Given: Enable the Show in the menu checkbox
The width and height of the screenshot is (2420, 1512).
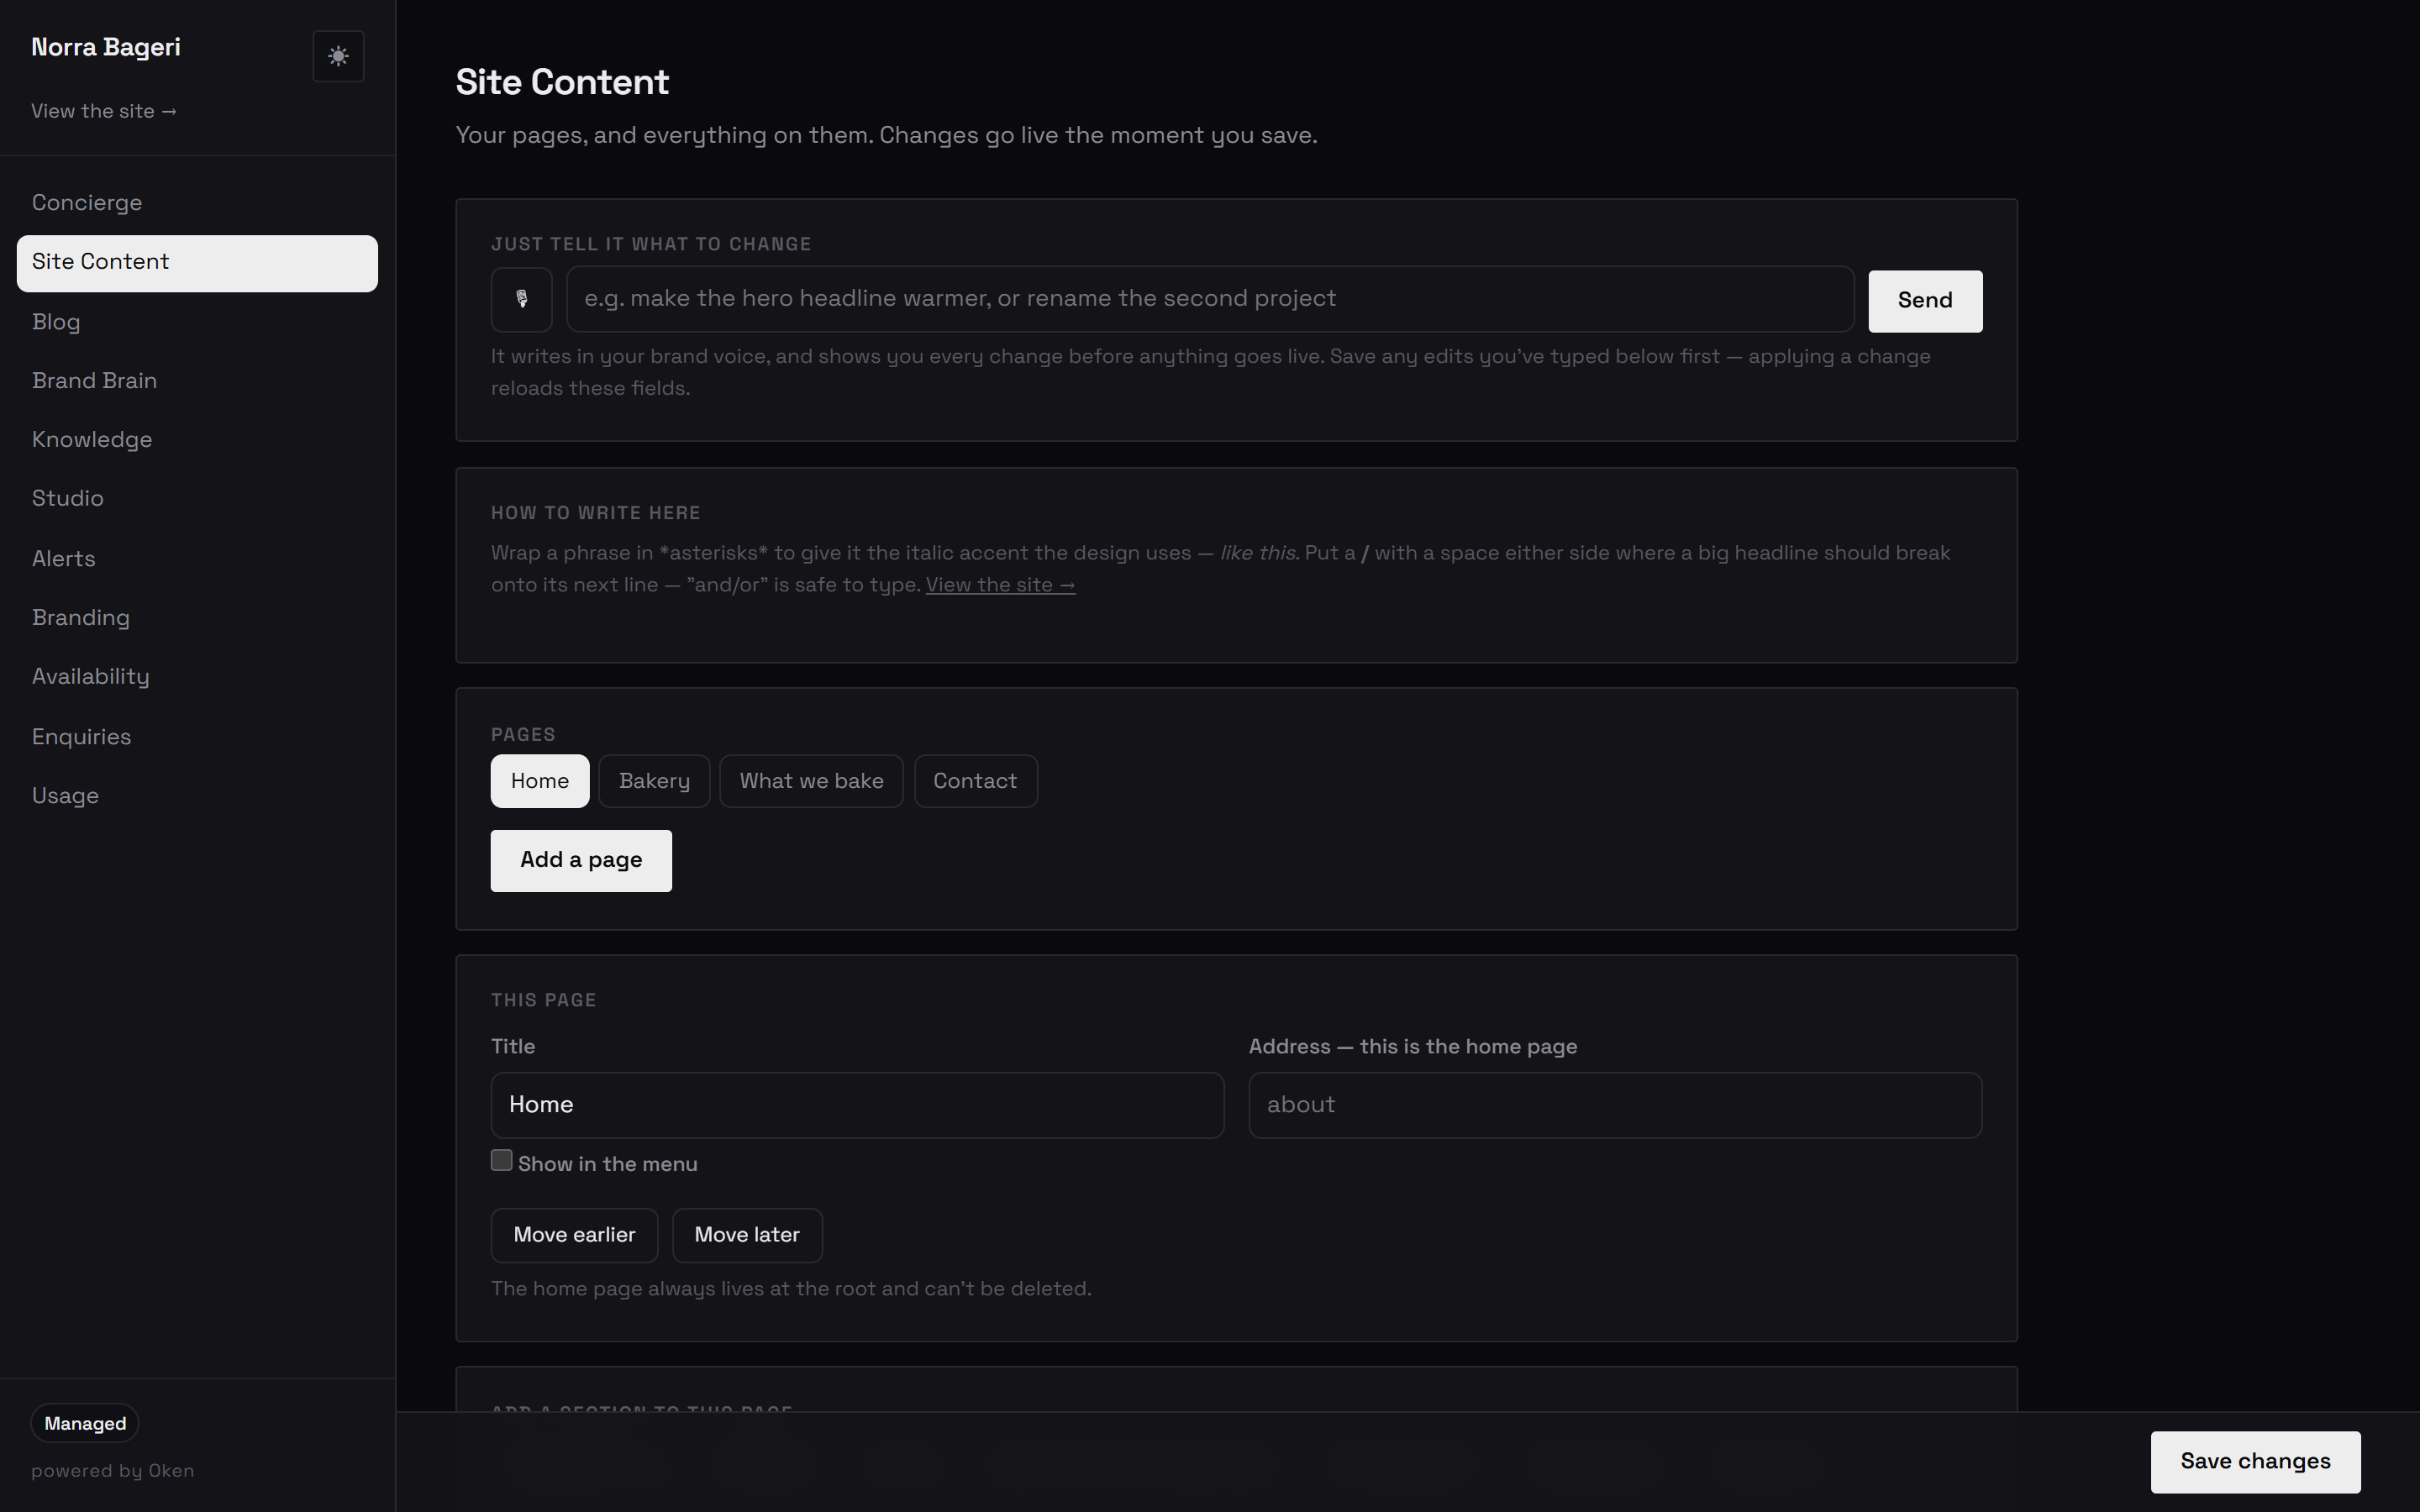Looking at the screenshot, I should (502, 1160).
